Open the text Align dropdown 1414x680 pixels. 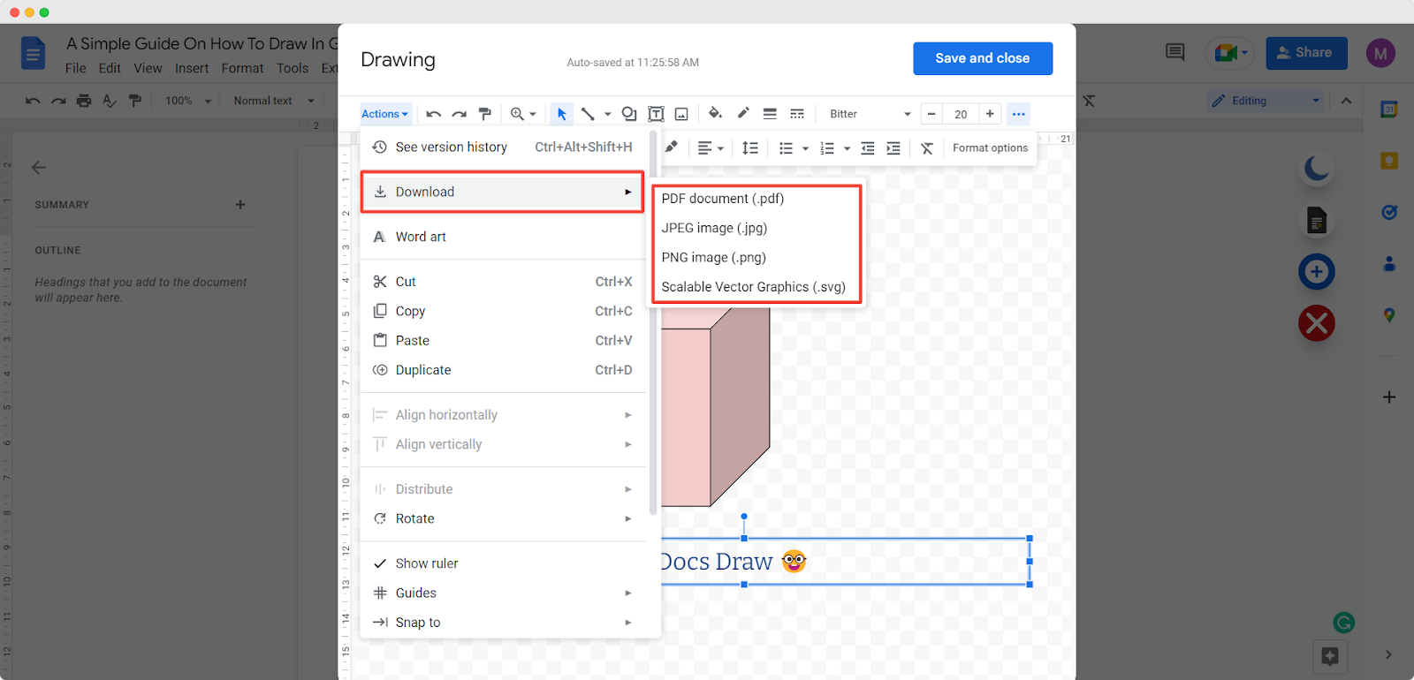(x=711, y=148)
